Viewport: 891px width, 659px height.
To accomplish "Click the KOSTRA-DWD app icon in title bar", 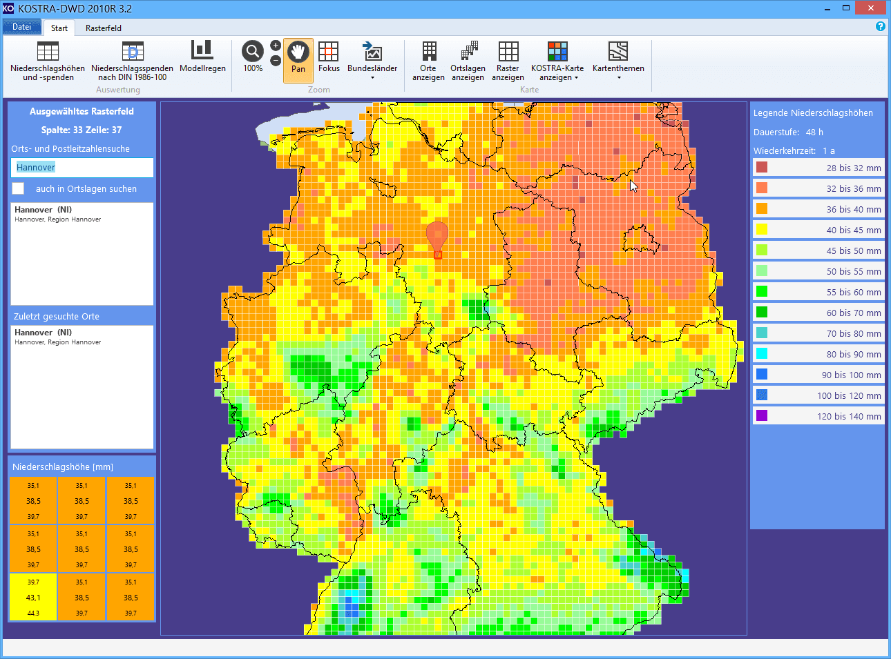I will [8, 8].
